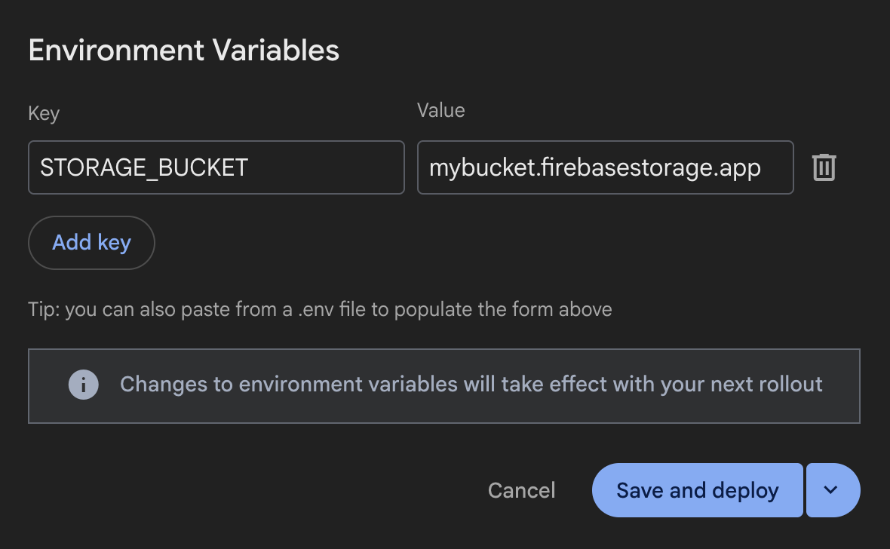
Task: Focus the Value field containing mybucket.firebasestorage.app
Action: [x=605, y=167]
